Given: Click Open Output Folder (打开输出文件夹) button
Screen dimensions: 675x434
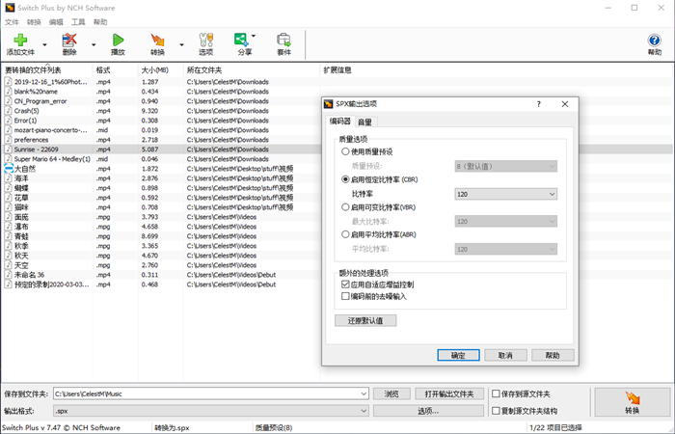Looking at the screenshot, I should [449, 393].
